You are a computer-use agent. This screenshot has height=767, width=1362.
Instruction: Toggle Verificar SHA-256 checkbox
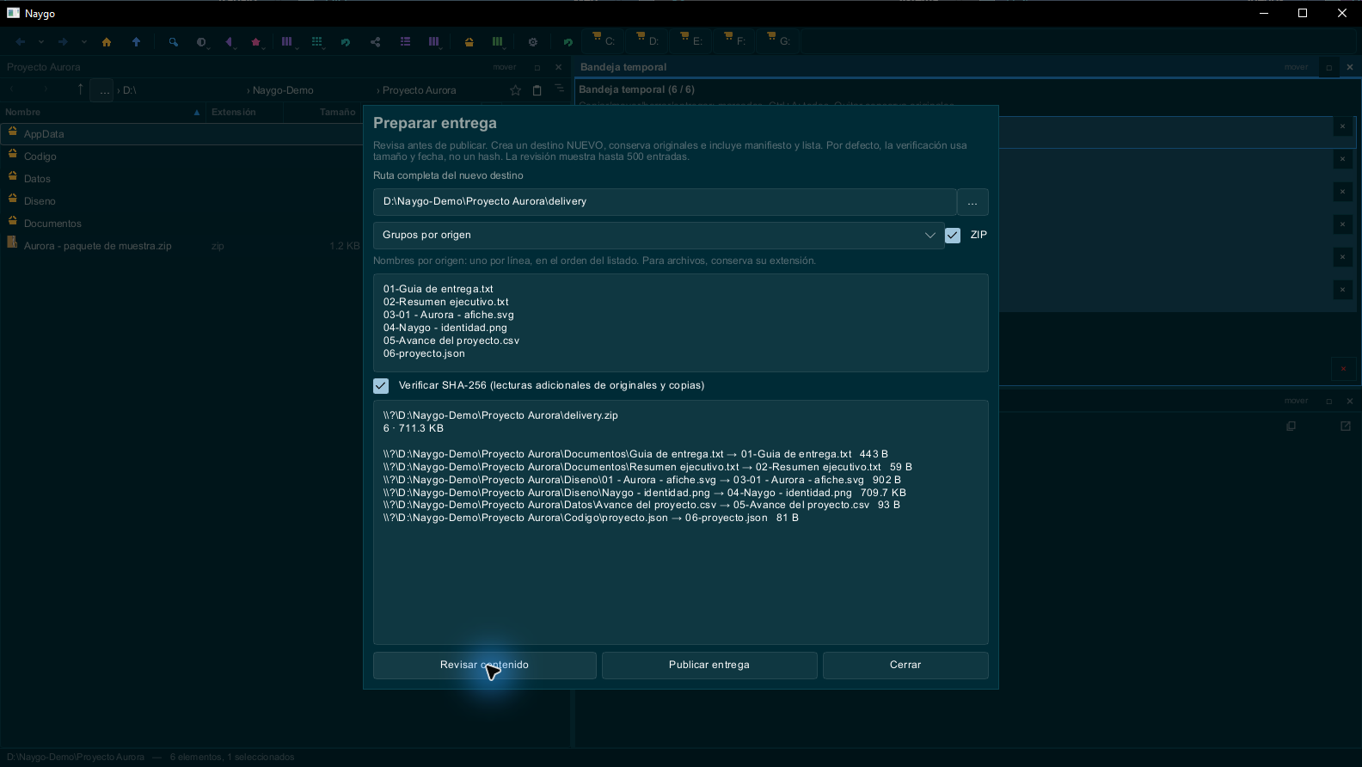click(381, 386)
